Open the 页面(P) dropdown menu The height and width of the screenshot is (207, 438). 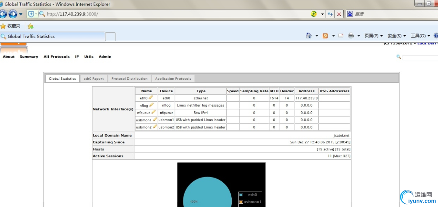coord(374,36)
